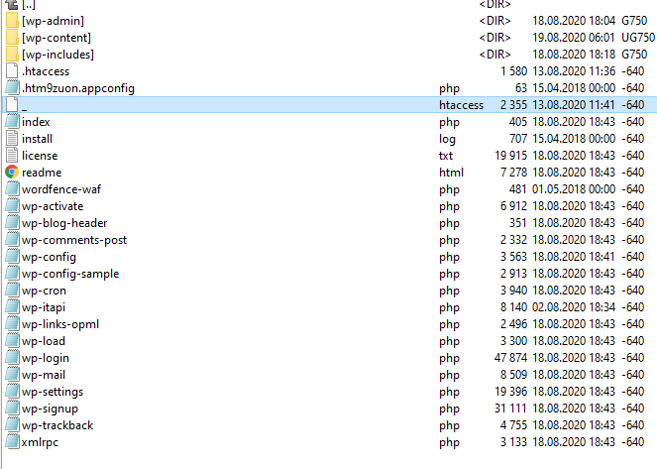Click the 47 874 size of wp-login
This screenshot has height=469, width=657.
point(510,358)
